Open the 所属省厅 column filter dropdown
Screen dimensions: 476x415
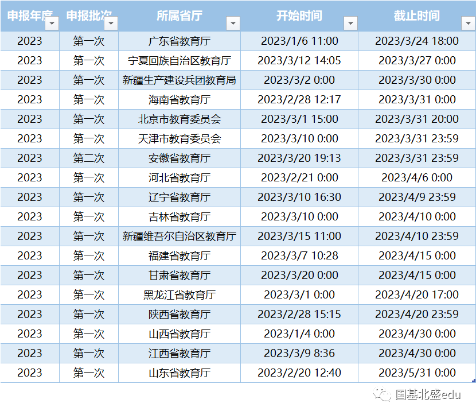(x=233, y=23)
